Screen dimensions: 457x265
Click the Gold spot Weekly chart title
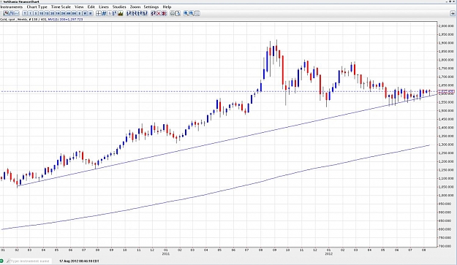coord(14,19)
